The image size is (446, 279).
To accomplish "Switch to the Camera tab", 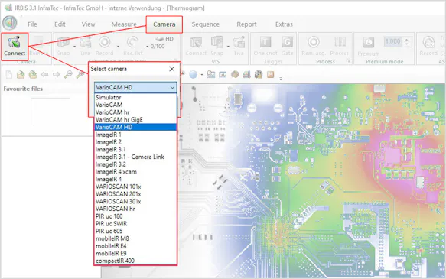I will pos(164,24).
